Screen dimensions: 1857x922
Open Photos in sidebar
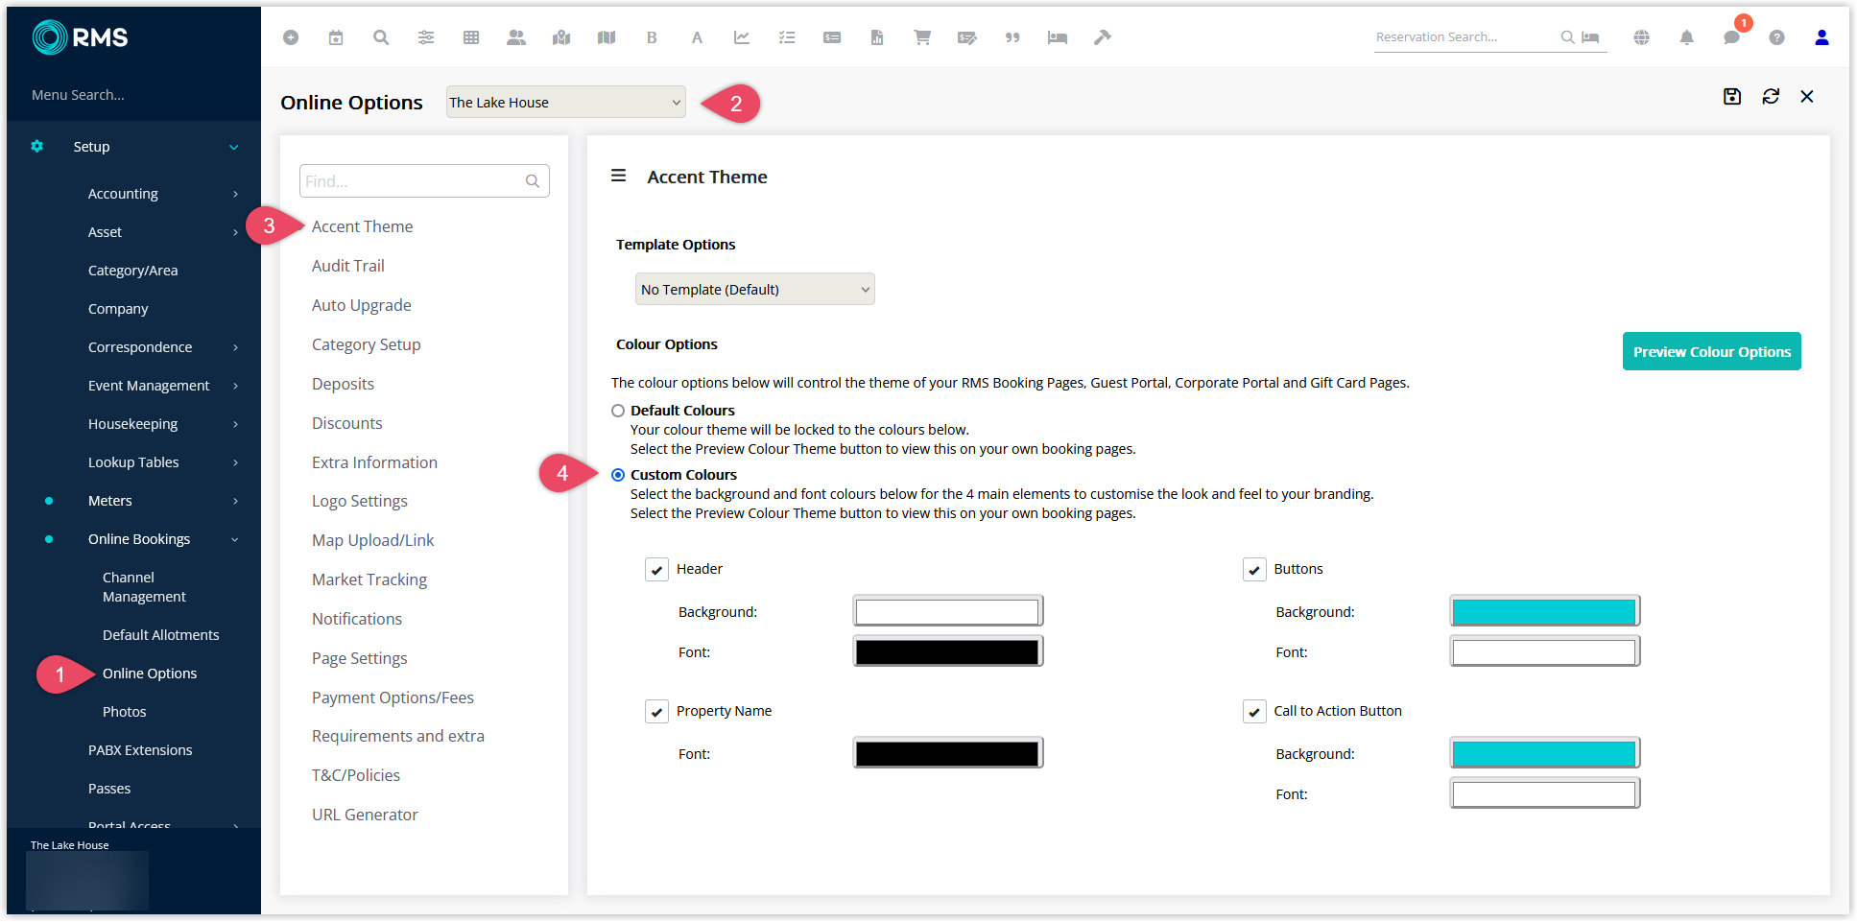click(125, 712)
